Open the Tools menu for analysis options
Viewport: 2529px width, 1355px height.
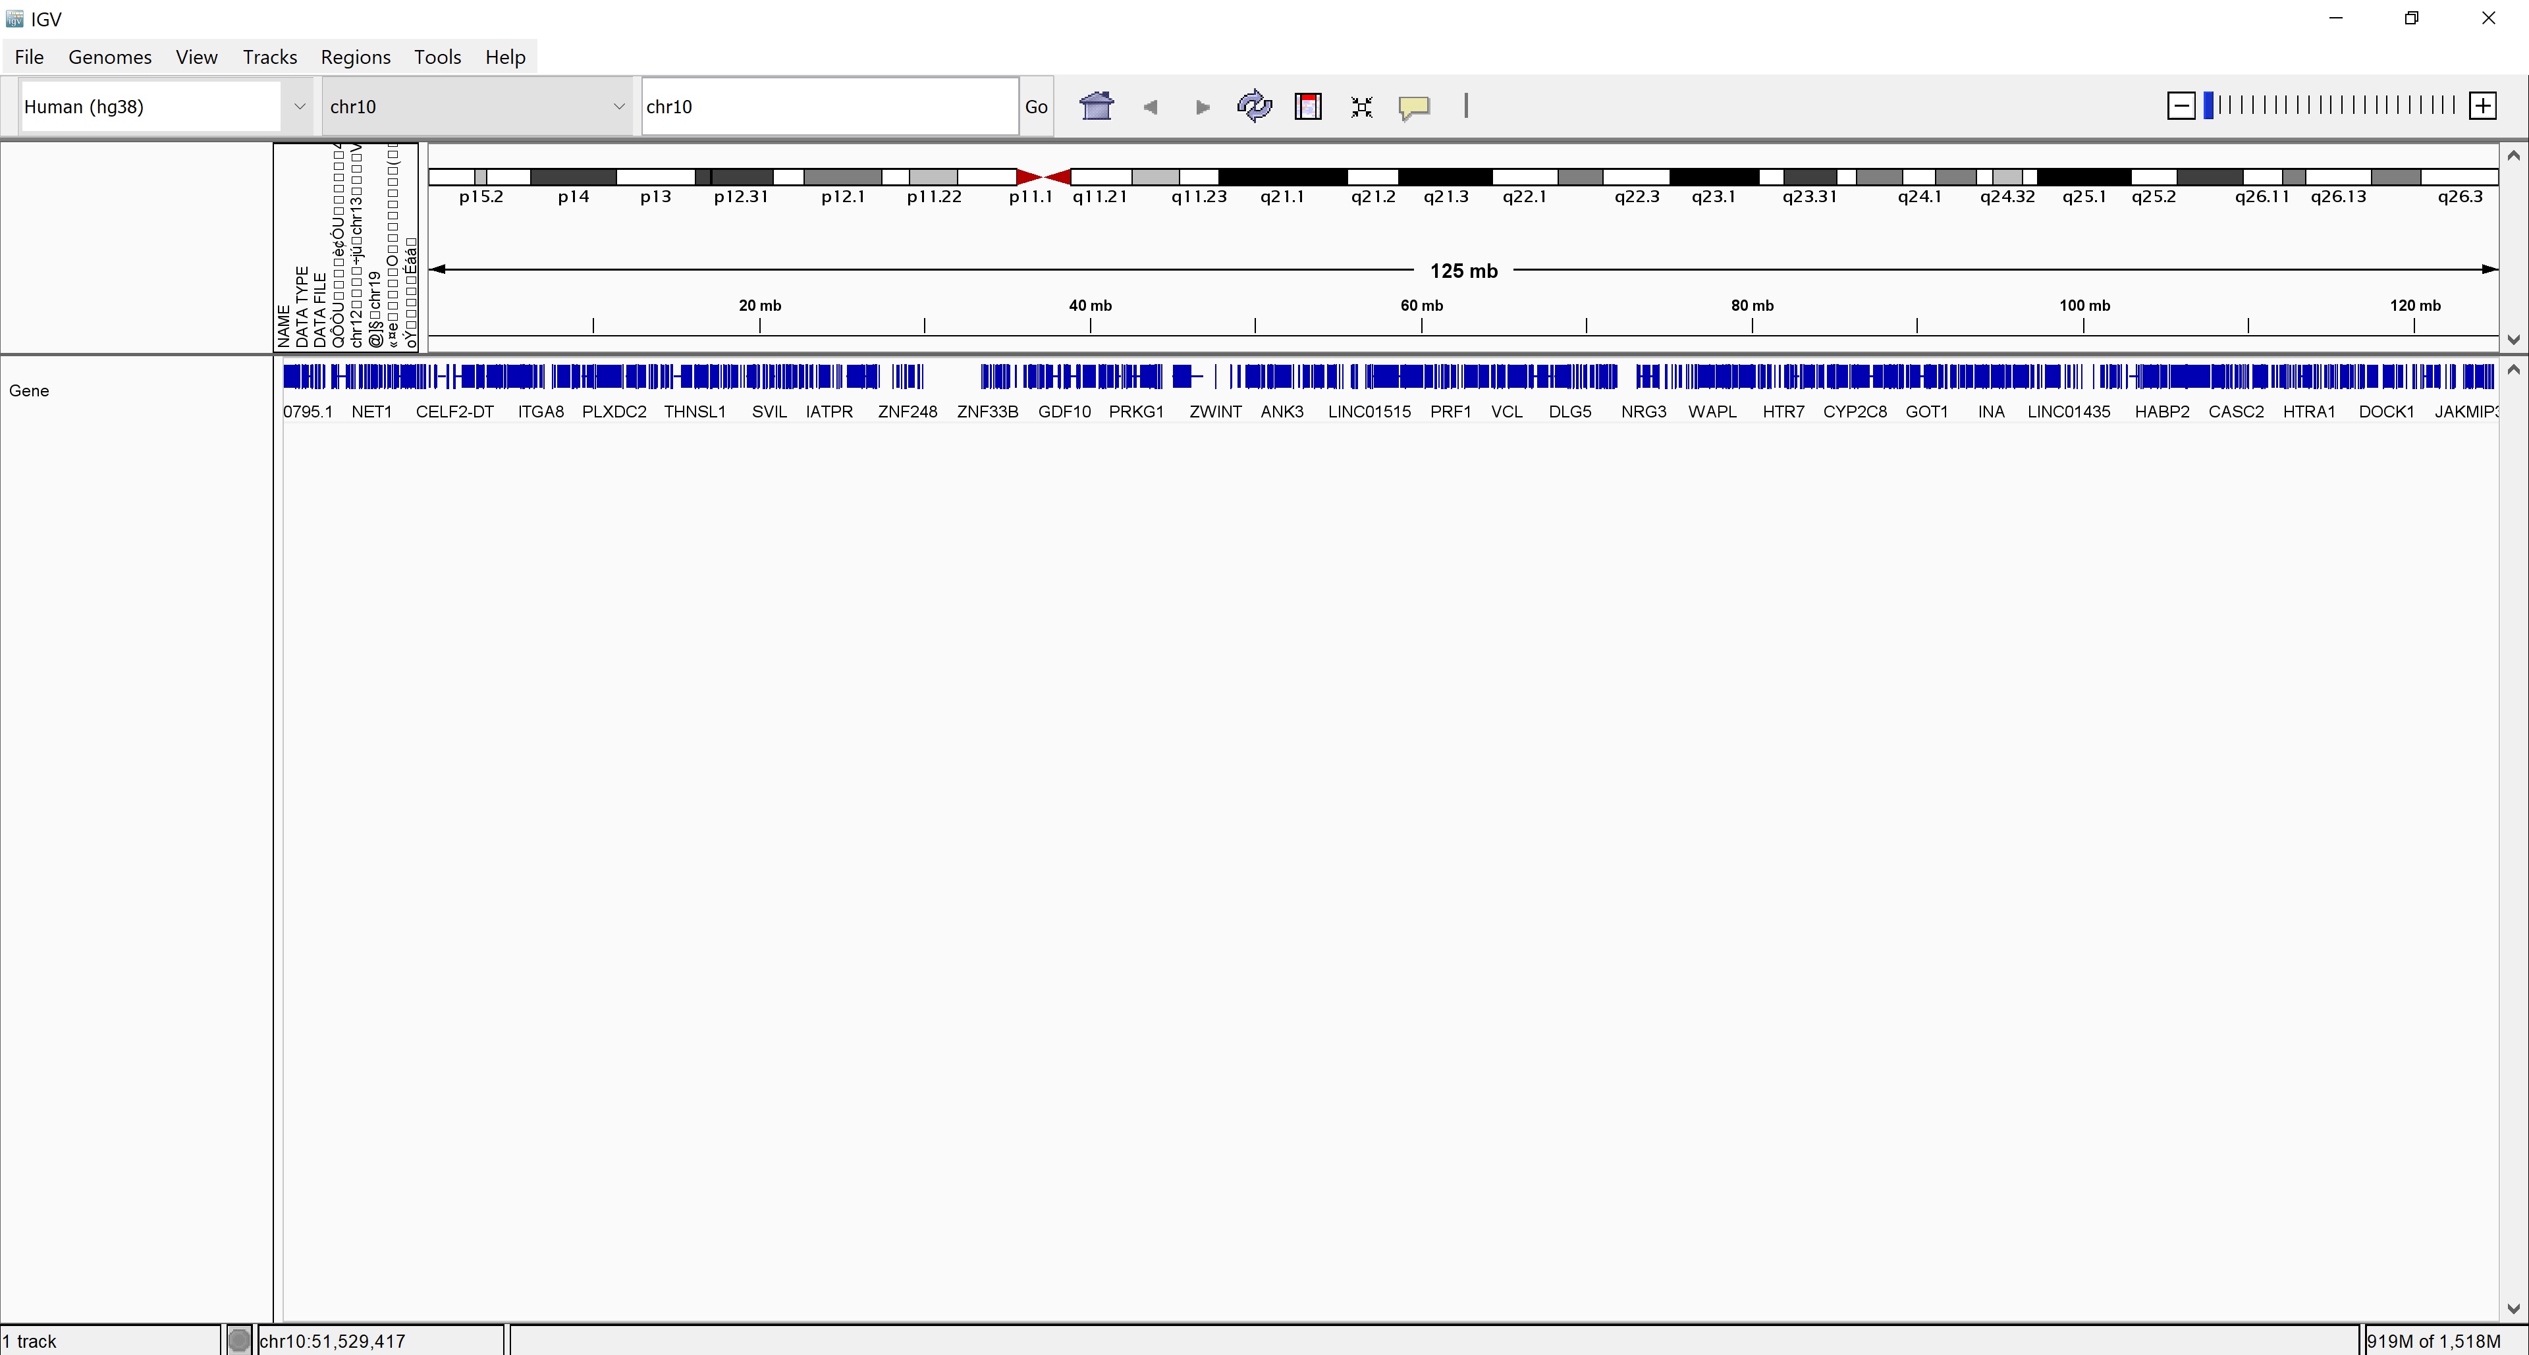click(437, 57)
